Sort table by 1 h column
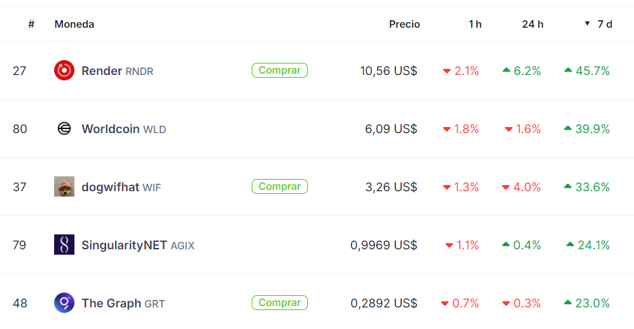 coord(475,24)
